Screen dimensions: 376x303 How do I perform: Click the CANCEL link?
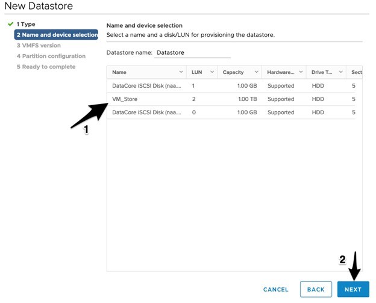tap(276, 290)
